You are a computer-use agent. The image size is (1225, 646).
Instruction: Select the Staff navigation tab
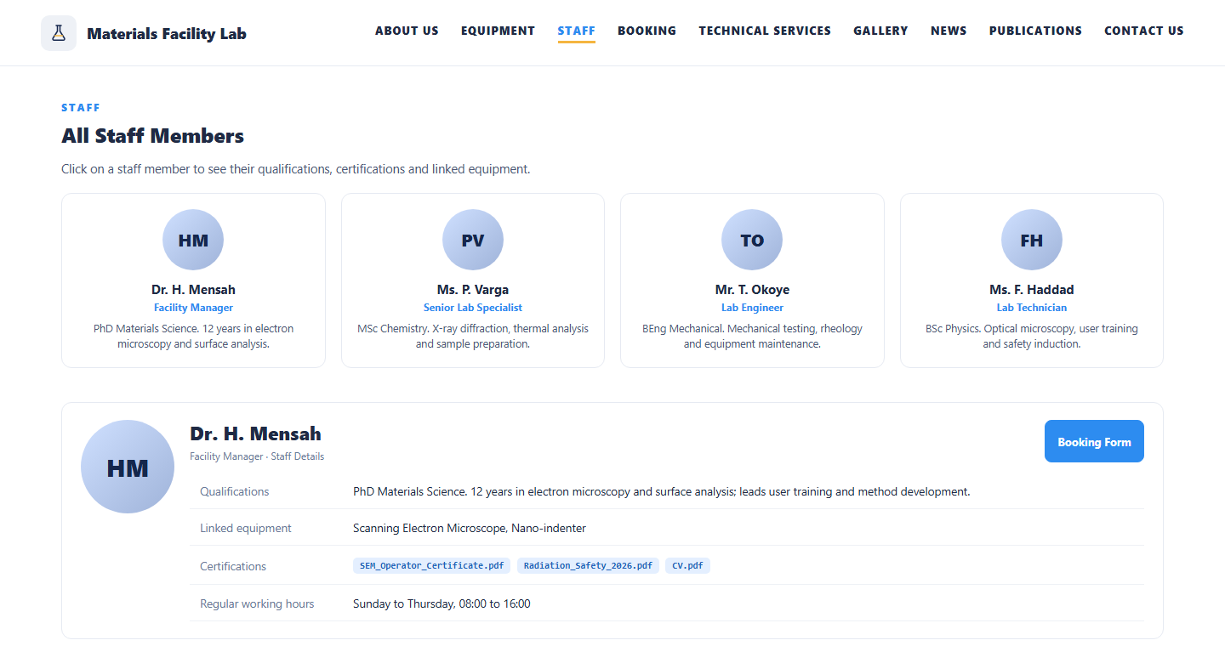tap(577, 31)
